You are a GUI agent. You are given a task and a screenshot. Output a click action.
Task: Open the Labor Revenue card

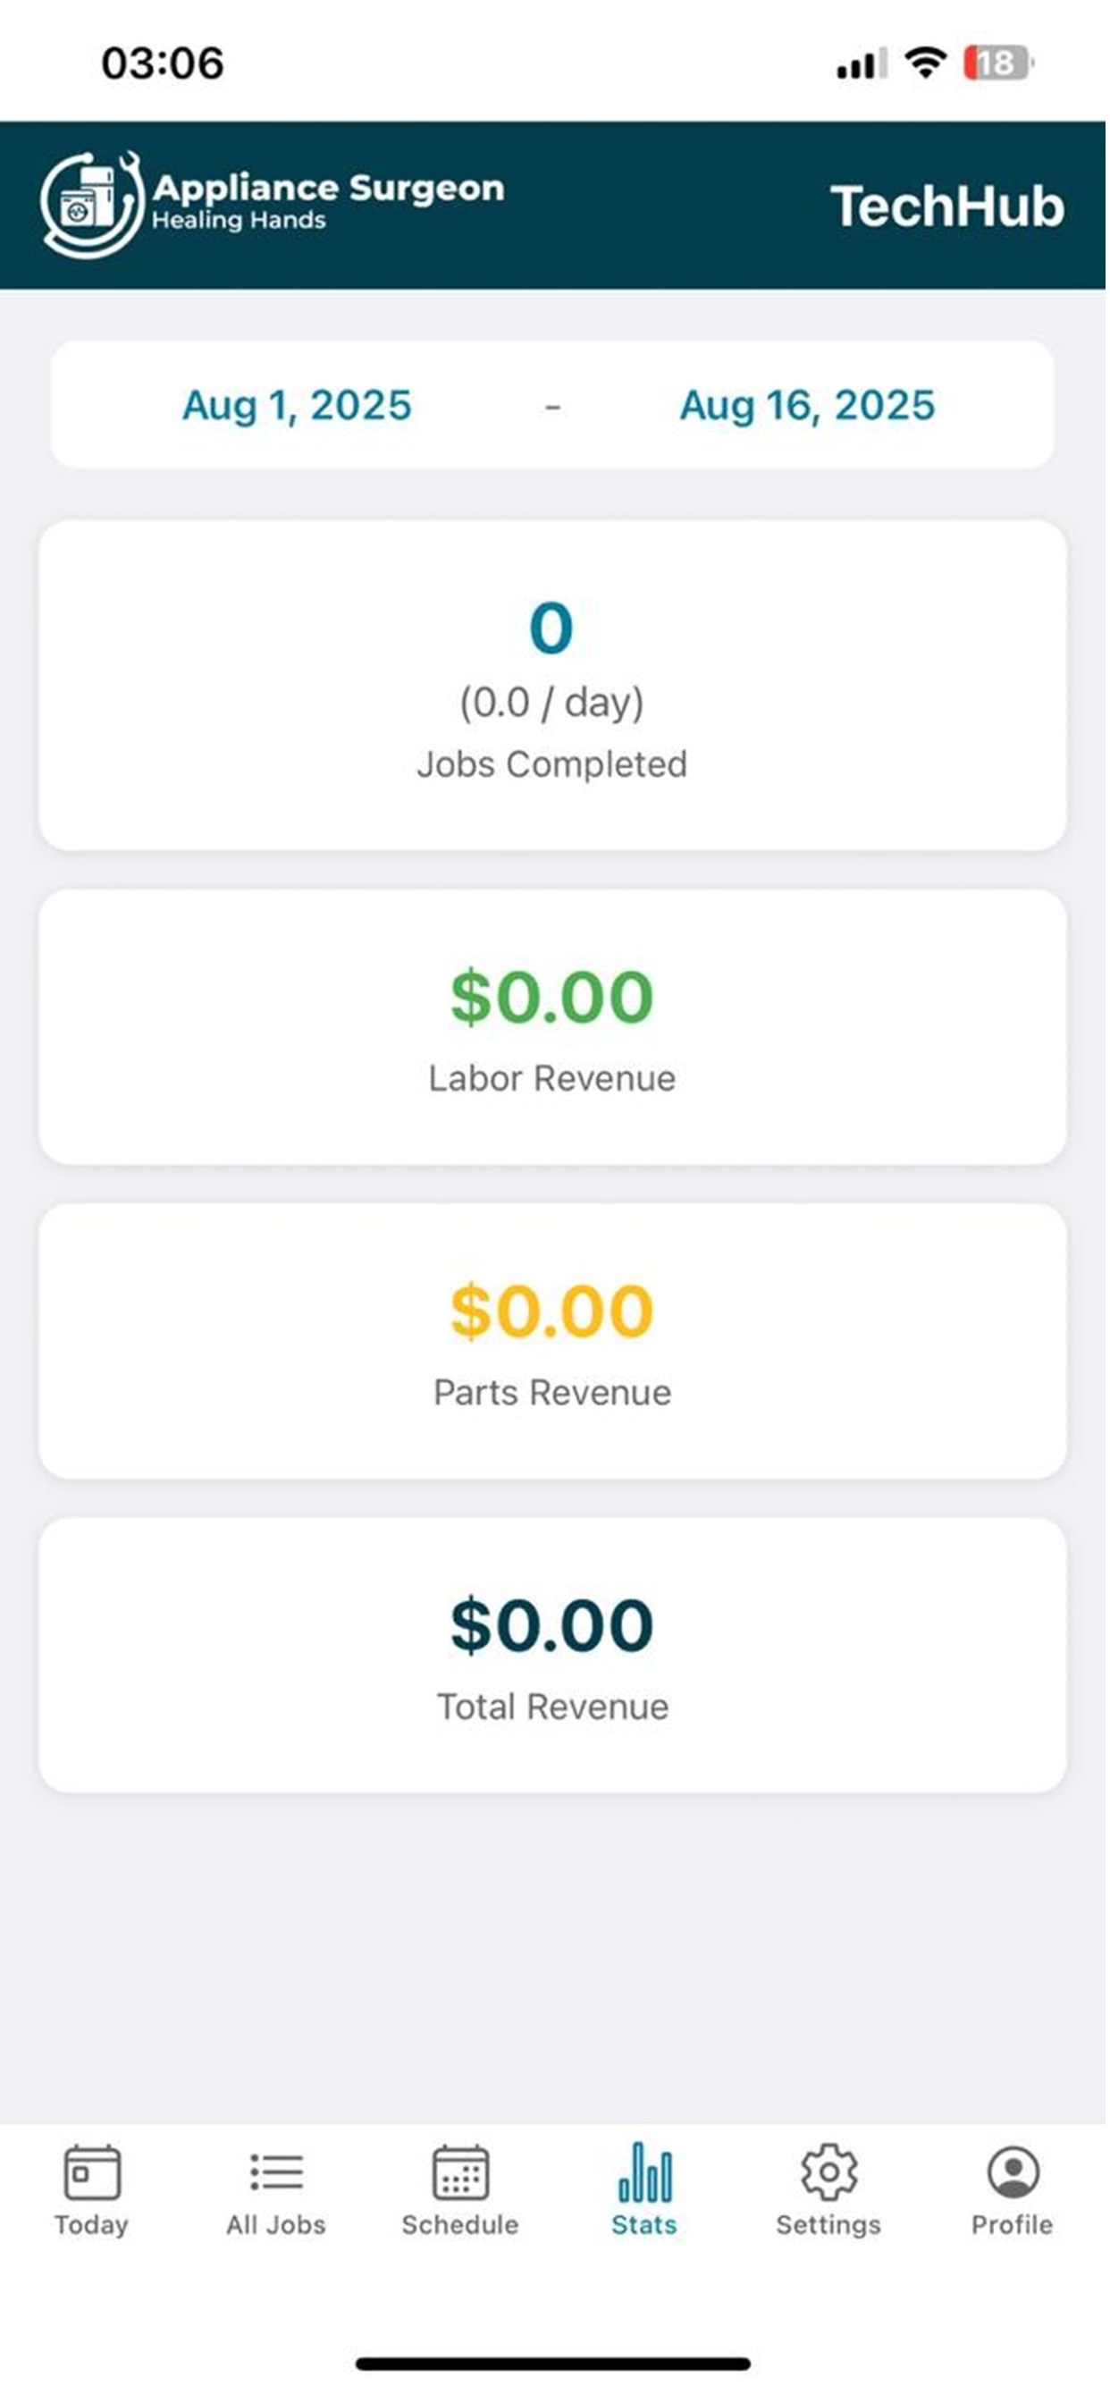click(552, 1027)
